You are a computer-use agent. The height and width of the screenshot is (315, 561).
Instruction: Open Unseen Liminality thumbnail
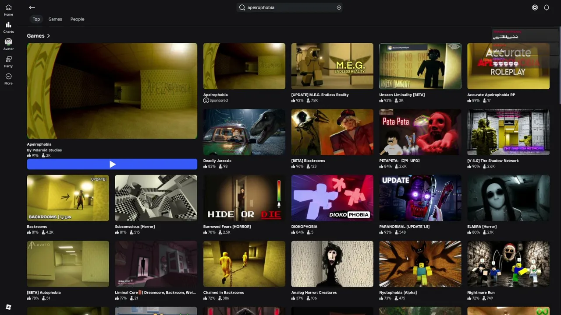coord(420,66)
